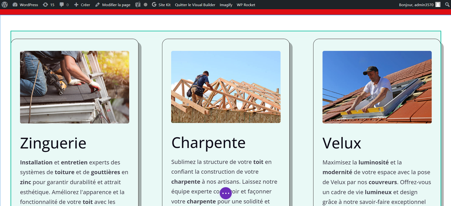This screenshot has height=206, width=451.
Task: Expand the WP Rocket menu
Action: pos(246,5)
